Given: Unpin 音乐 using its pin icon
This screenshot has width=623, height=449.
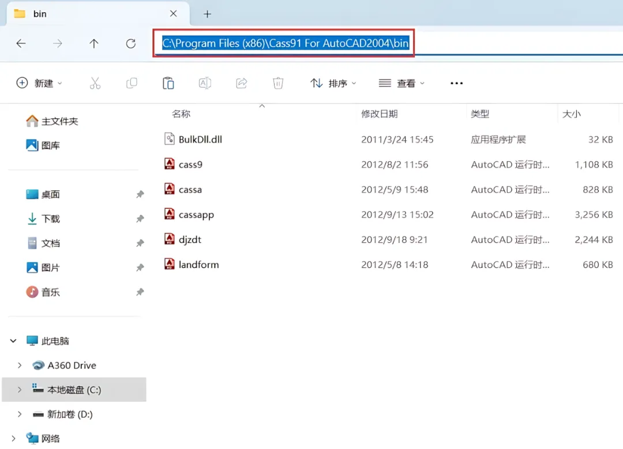Looking at the screenshot, I should (140, 293).
